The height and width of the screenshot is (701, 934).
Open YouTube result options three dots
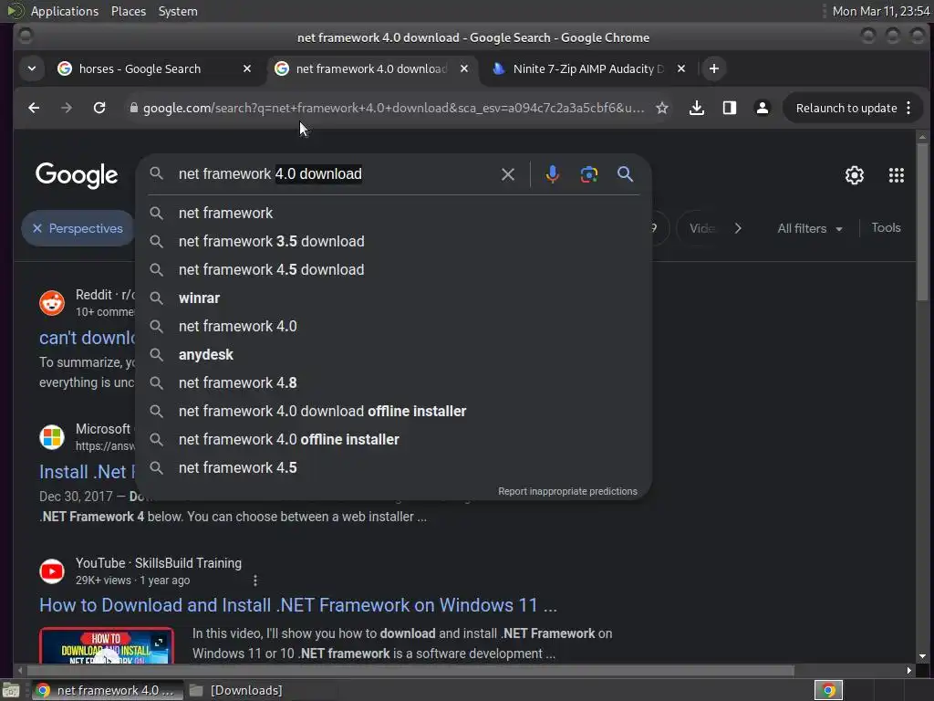point(255,581)
